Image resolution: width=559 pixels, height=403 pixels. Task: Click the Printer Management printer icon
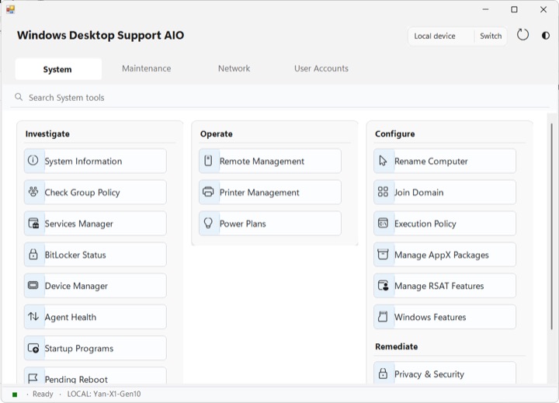pos(208,192)
